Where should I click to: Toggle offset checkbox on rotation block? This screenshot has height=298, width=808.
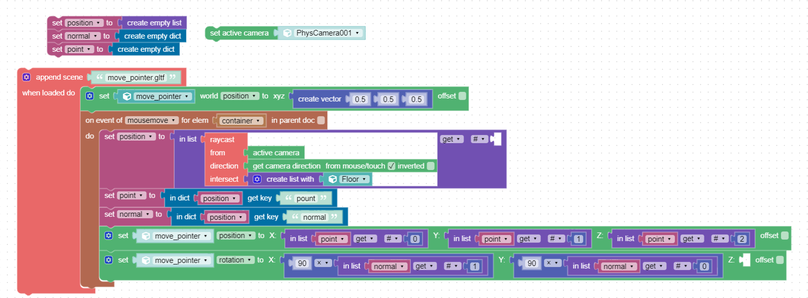pos(780,260)
